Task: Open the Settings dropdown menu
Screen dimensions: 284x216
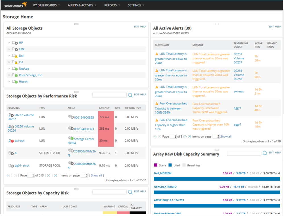Action: (136, 5)
